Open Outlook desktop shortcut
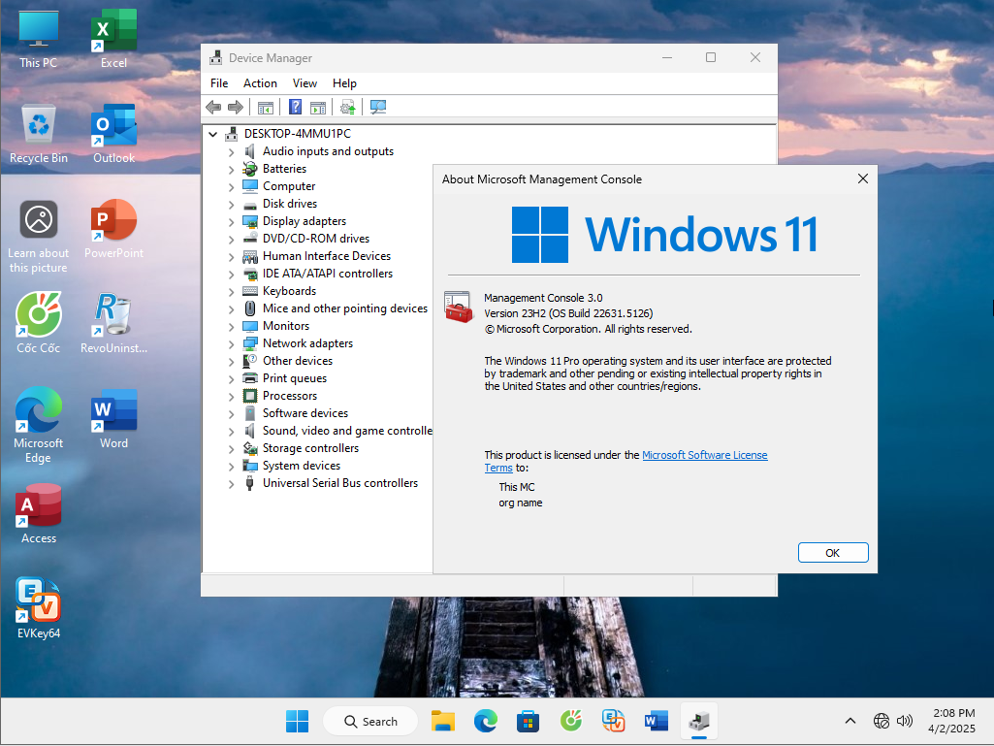Image resolution: width=994 pixels, height=746 pixels. [x=114, y=134]
